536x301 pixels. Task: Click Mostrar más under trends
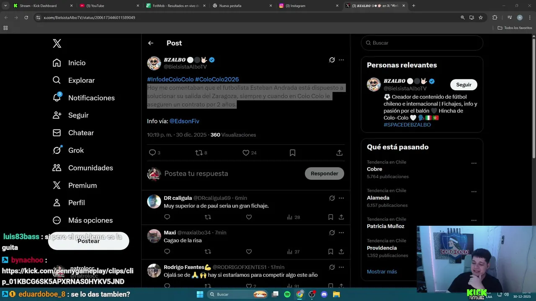tap(382, 272)
